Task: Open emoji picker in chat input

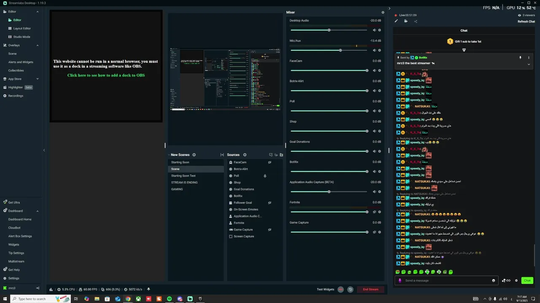Action: coord(494,281)
